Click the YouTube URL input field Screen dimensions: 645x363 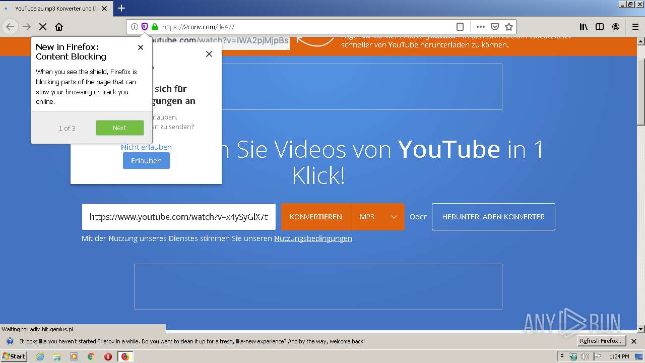click(179, 217)
